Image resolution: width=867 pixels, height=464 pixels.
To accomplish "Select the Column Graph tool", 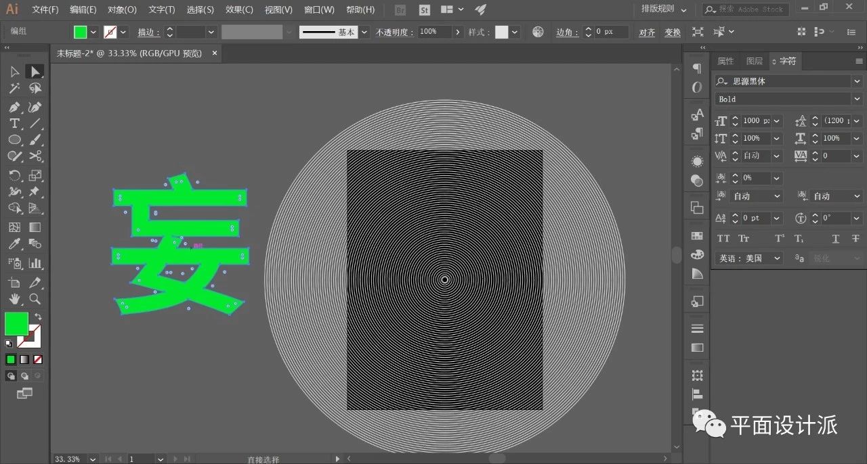I will pos(35,263).
